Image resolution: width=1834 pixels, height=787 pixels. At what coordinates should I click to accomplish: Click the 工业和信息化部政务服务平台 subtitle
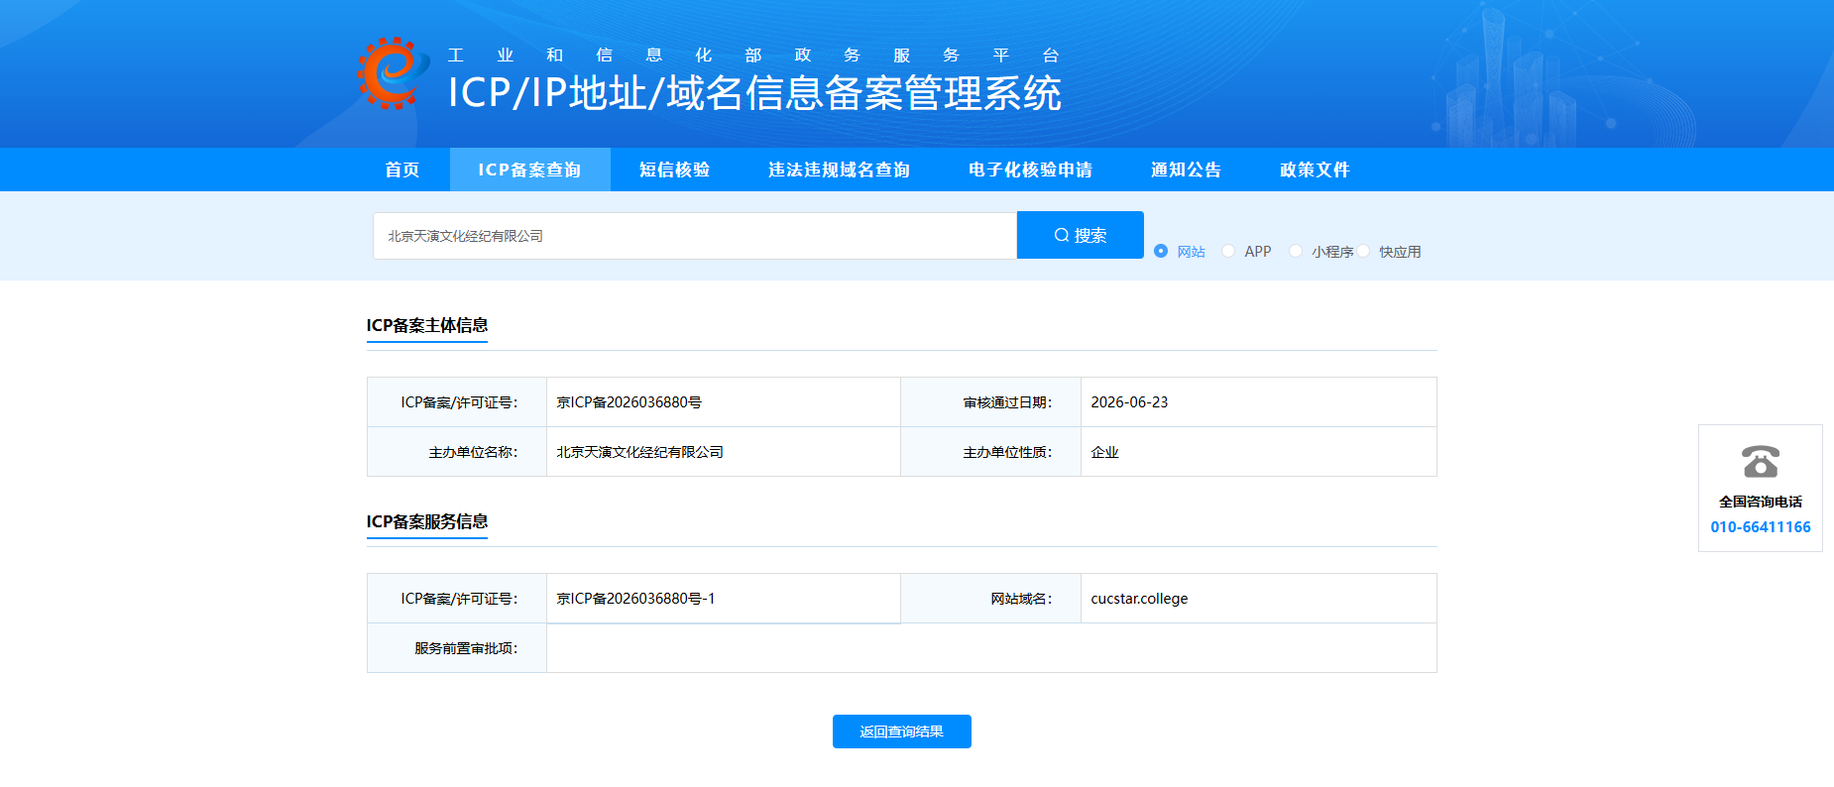click(753, 56)
